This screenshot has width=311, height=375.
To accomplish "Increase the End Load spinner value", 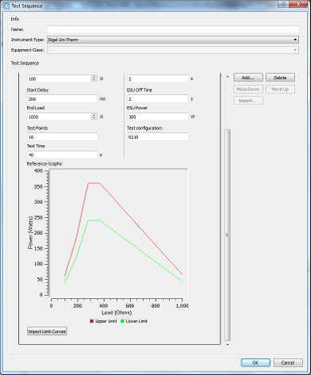I will (94, 115).
